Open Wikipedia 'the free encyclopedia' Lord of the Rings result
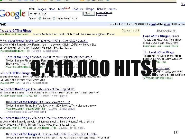185x139 pixels. click(38, 118)
